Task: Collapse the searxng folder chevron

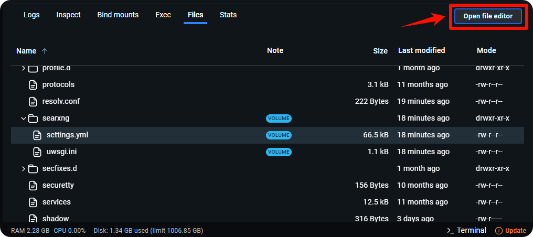Action: [23, 118]
